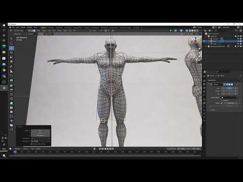
Task: Hide the Collection row with eye icon
Action: click(x=238, y=36)
